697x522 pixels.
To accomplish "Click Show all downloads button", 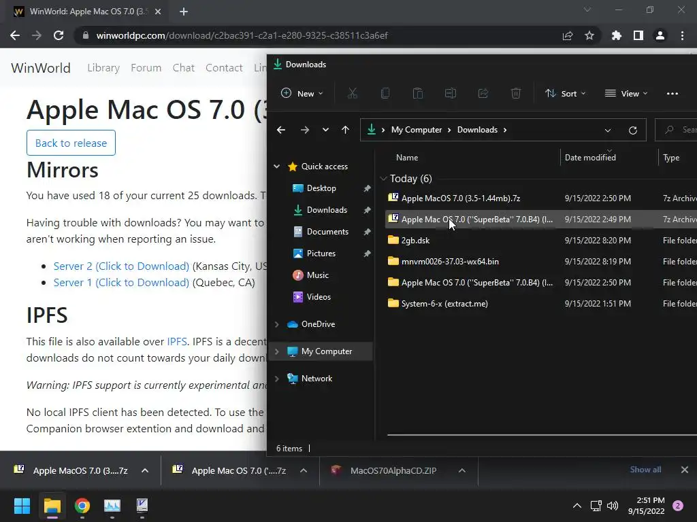I will point(645,470).
